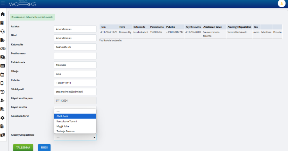This screenshot has height=151, width=288.
Task: Open the document edit icon
Action: [x=3, y=40]
